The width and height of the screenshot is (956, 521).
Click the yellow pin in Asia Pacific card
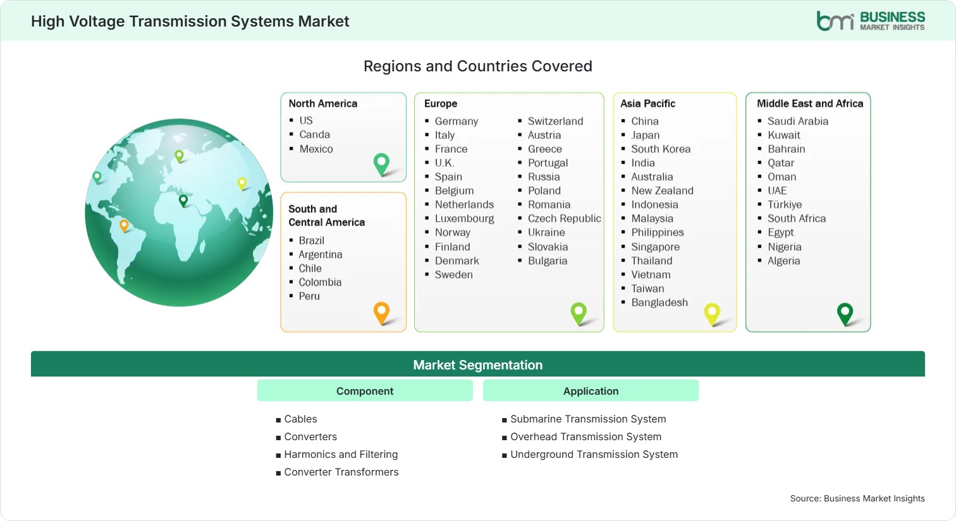click(x=712, y=314)
